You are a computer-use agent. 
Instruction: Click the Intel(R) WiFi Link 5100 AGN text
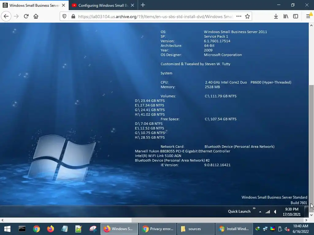(x=158, y=156)
